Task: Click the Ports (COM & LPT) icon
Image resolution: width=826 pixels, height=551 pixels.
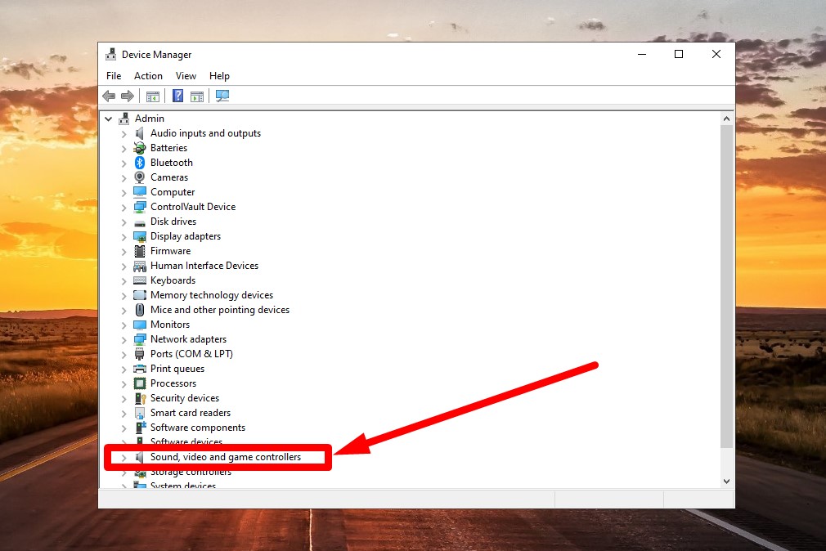Action: [140, 354]
